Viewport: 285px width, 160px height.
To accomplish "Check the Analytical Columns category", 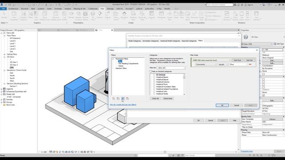I will (x=154, y=82).
